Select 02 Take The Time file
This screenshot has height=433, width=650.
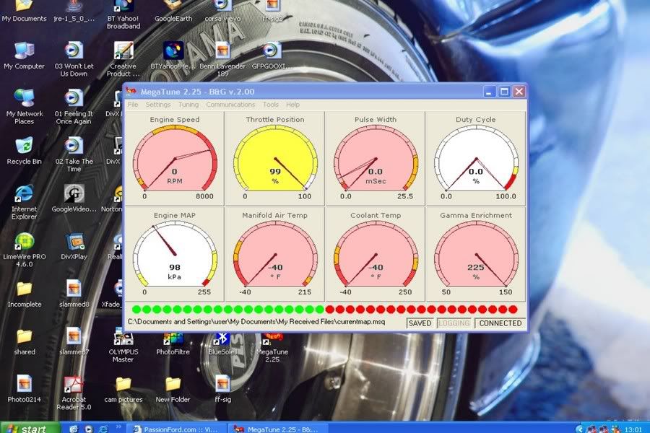tap(74, 154)
